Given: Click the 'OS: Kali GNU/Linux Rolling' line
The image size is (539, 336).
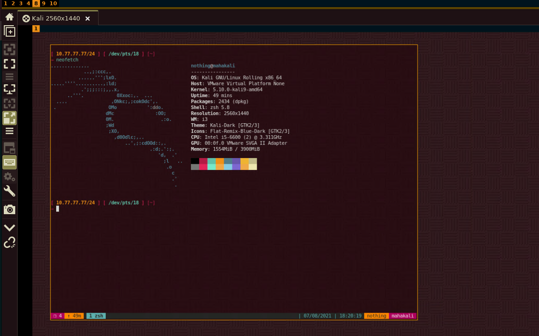Looking at the screenshot, I should (236, 78).
